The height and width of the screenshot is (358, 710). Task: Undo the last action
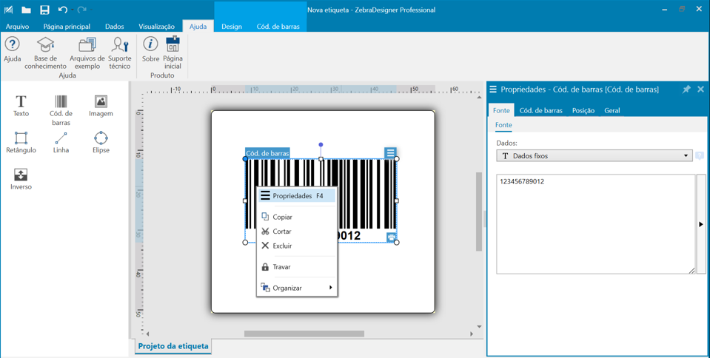[62, 10]
